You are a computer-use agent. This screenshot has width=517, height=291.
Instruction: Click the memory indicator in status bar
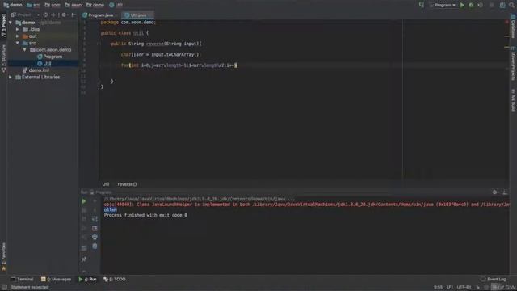504,287
